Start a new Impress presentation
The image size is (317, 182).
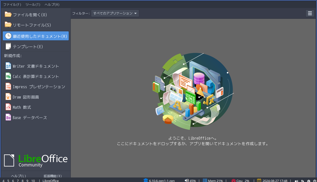pos(39,86)
